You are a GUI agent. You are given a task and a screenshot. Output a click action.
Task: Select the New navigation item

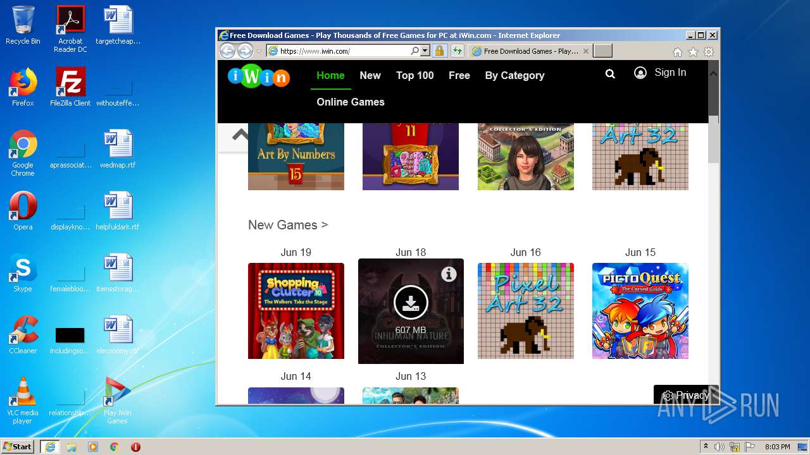[x=370, y=75]
